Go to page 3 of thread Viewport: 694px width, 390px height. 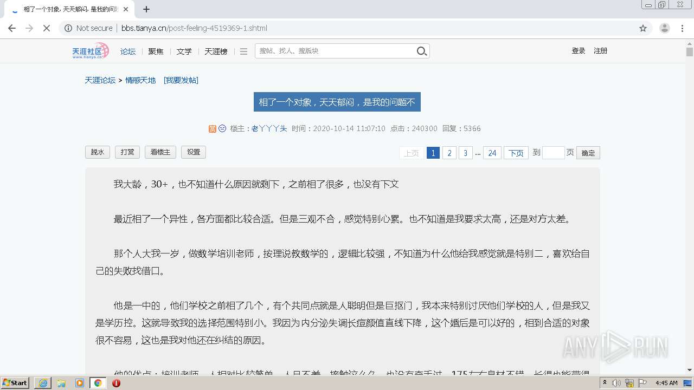(465, 153)
